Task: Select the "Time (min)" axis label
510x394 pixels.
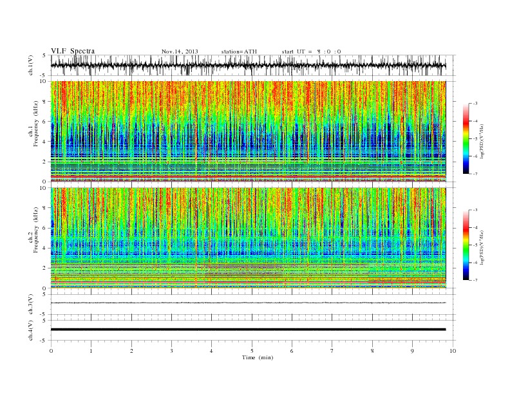Action: [258, 357]
